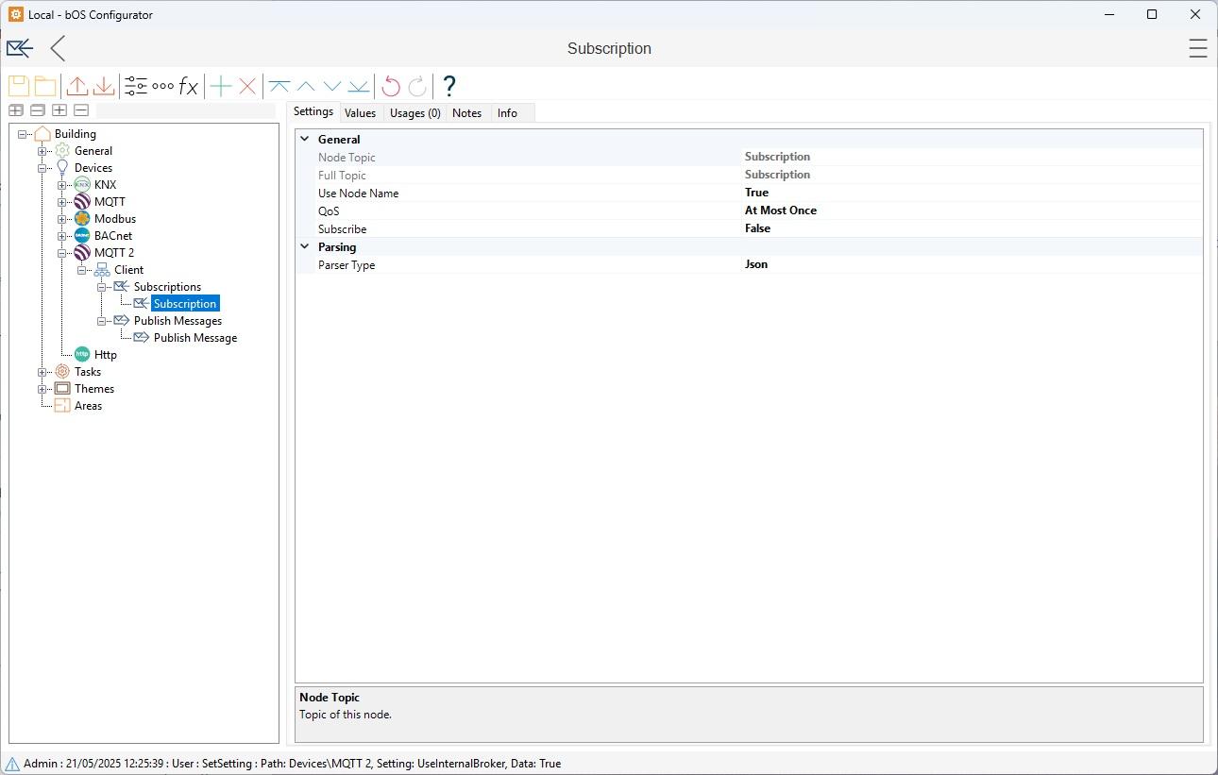This screenshot has height=775, width=1218.
Task: Open the hamburger menu at top right
Action: (x=1198, y=48)
